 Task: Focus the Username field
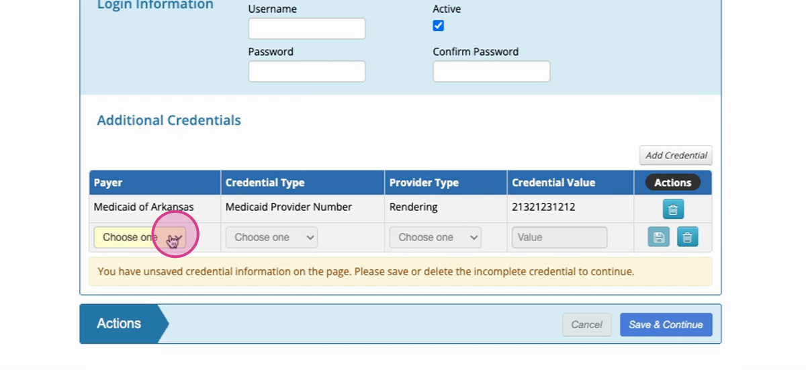[307, 29]
